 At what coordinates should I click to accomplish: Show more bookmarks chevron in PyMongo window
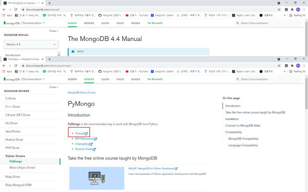pos(284,72)
